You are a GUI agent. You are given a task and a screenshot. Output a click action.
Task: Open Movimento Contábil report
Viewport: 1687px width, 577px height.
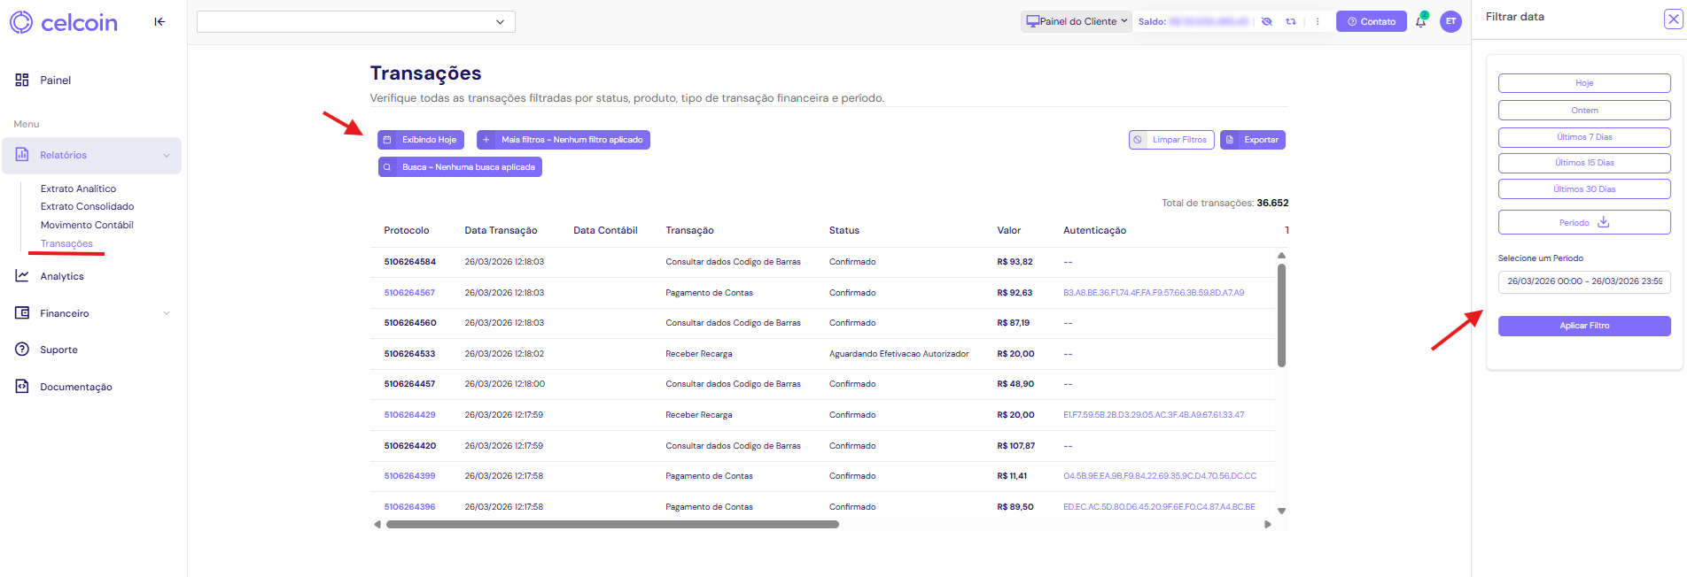point(87,225)
